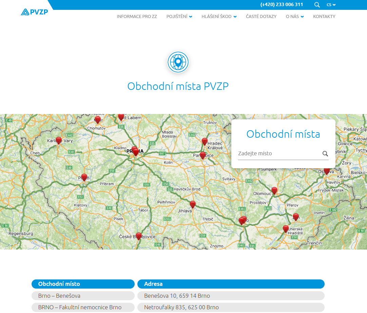Select the map marker at Uherské Hradiště
Viewport: 367px width, 313px height.
click(x=286, y=229)
